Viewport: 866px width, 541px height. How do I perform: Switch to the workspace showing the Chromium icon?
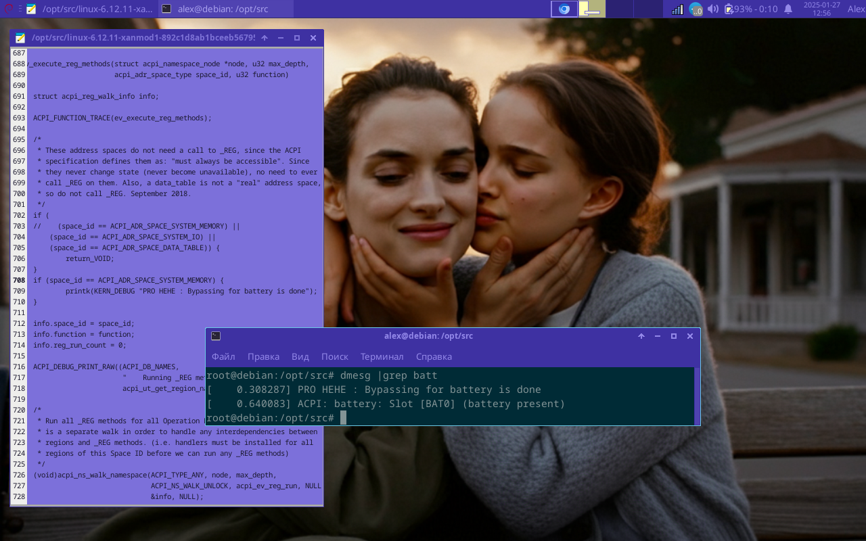(x=564, y=9)
